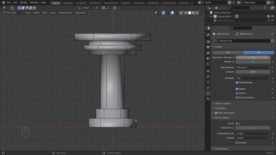This screenshot has width=276, height=155.
Task: Expand the Curve Profile collection tree
Action: [x=211, y=16]
